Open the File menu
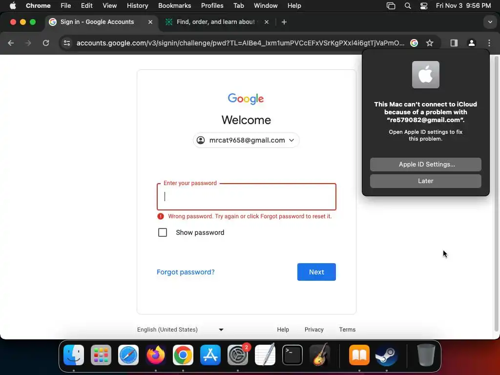The height and width of the screenshot is (375, 500). pyautogui.click(x=66, y=6)
